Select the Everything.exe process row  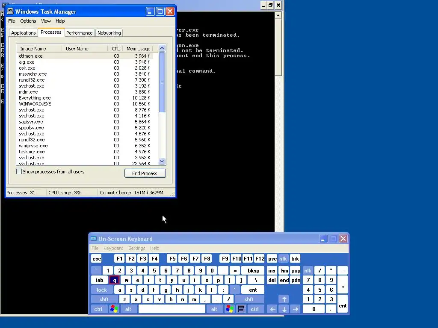pyautogui.click(x=85, y=98)
